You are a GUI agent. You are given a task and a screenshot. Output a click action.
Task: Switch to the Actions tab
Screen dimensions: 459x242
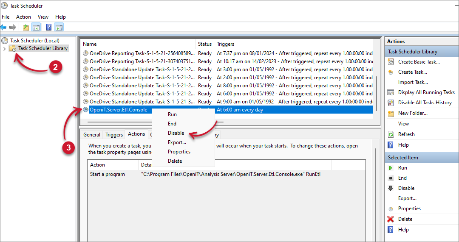136,134
